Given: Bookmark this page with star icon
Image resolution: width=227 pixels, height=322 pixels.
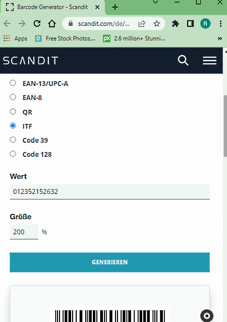Looking at the screenshot, I should tap(156, 24).
